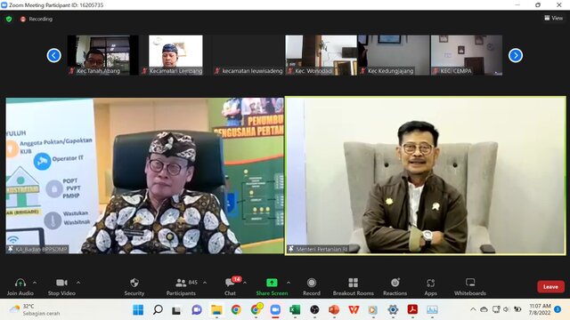
Task: Open Excel from the taskbar
Action: 295,310
